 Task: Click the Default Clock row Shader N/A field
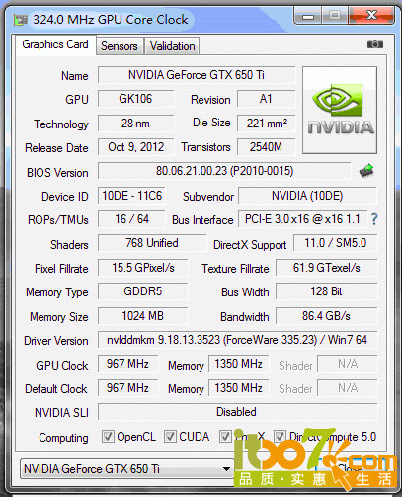pos(348,388)
